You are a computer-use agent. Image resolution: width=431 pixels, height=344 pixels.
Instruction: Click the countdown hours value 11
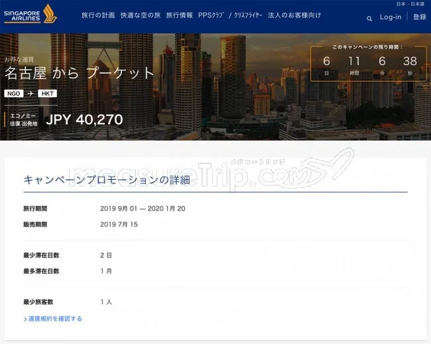click(354, 61)
